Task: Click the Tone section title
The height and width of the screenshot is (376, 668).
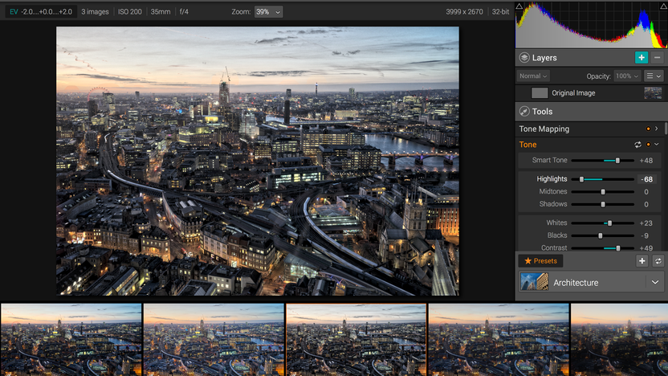Action: pos(527,145)
